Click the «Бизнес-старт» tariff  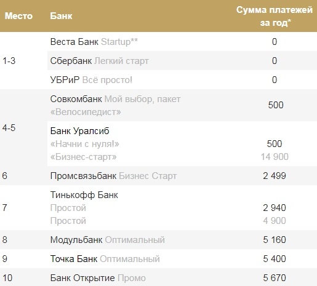coord(84,157)
